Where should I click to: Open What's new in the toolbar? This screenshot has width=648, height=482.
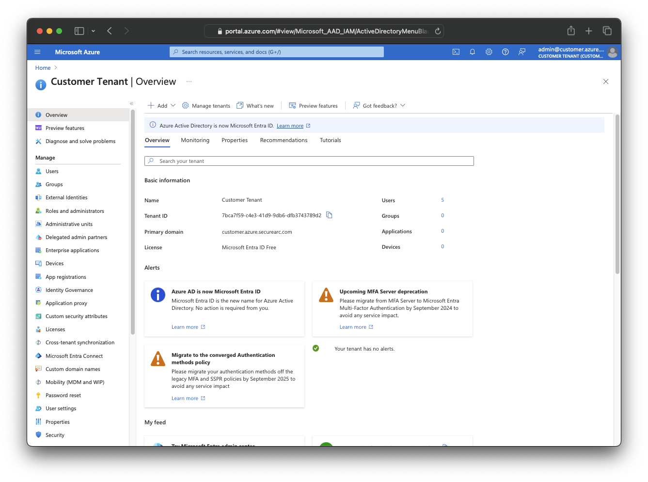255,105
